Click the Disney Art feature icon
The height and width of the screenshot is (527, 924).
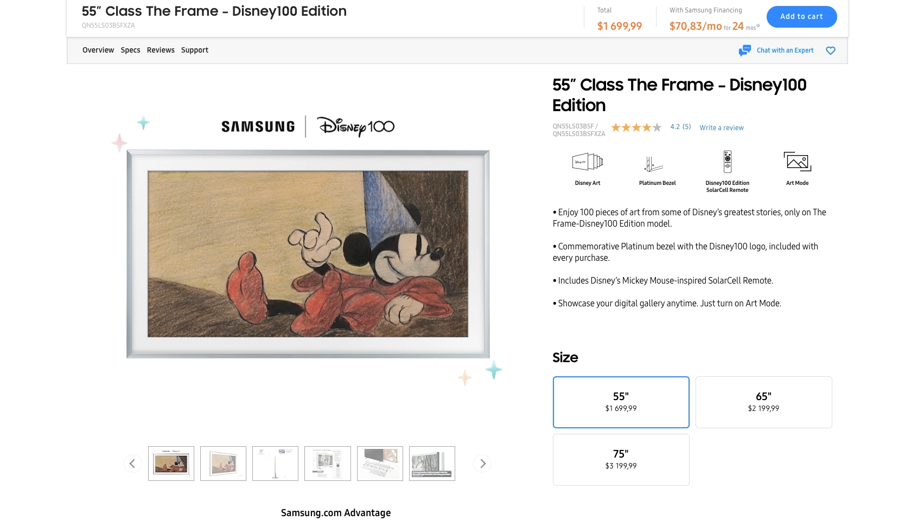(x=588, y=162)
